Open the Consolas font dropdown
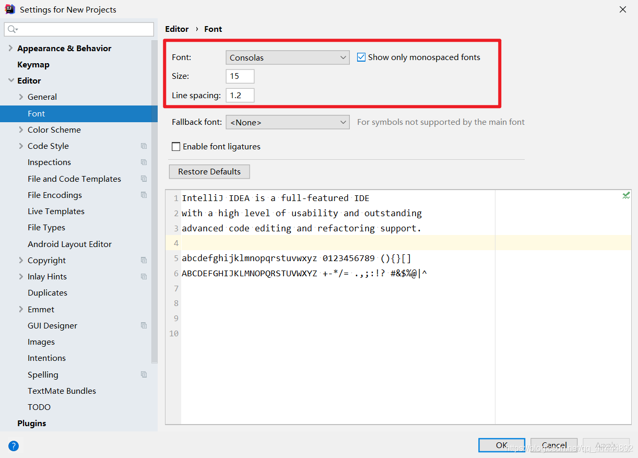638x458 pixels. [288, 57]
